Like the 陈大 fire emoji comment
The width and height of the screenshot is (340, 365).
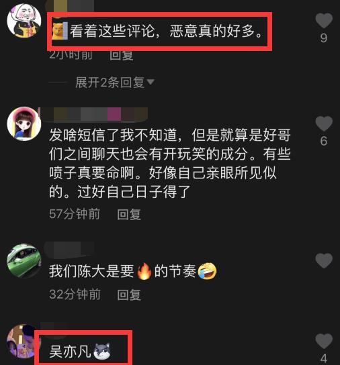point(324,260)
